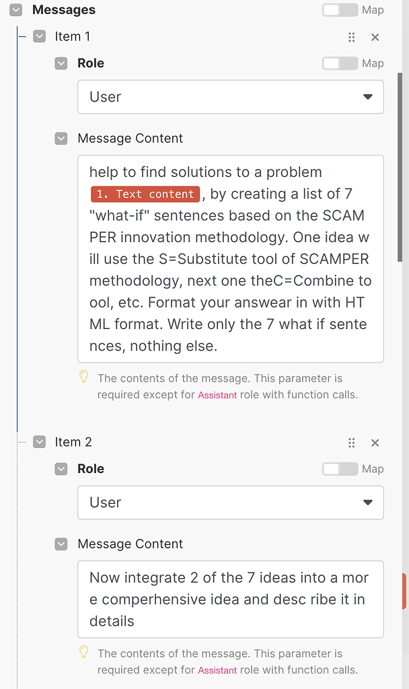This screenshot has width=409, height=689.
Task: Click the chevron beside Item 2's Message Content
Action: 61,544
